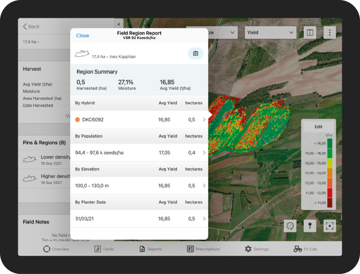The height and width of the screenshot is (274, 360).
Task: Click the fullscreen extent icon on map
Action: [x=329, y=226]
